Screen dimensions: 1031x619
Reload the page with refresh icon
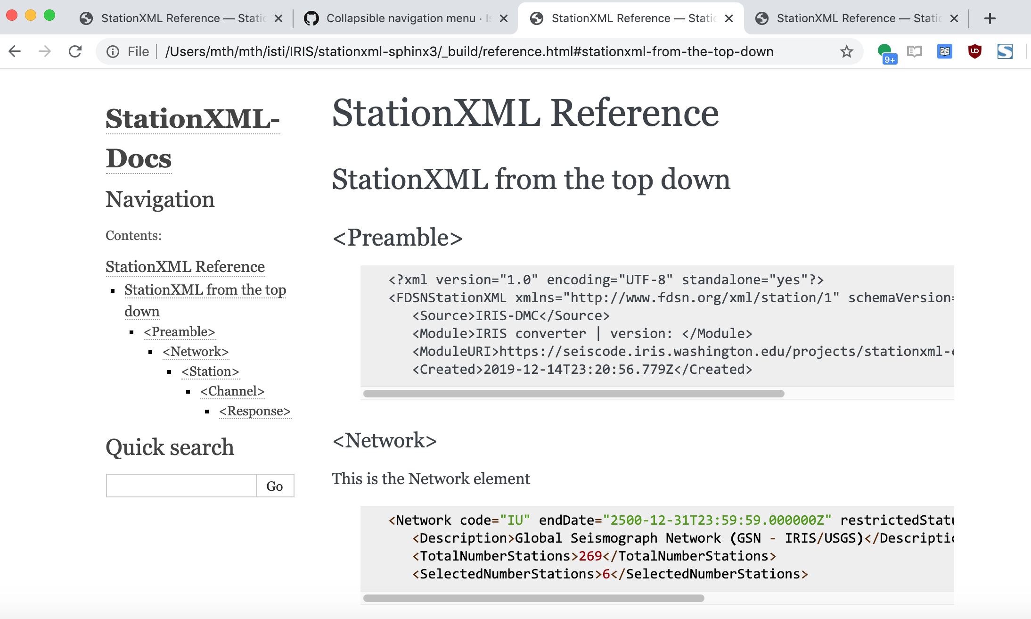click(x=75, y=51)
